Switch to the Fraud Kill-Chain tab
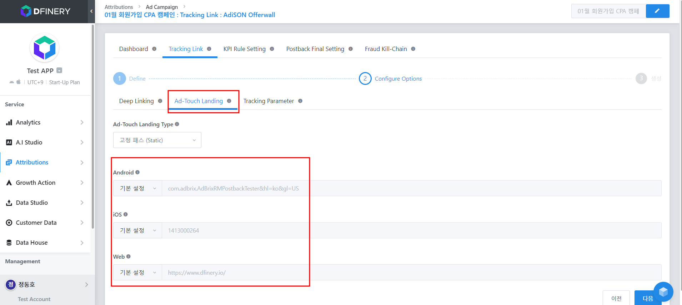Screen dimensions: 682x305 click(x=386, y=49)
